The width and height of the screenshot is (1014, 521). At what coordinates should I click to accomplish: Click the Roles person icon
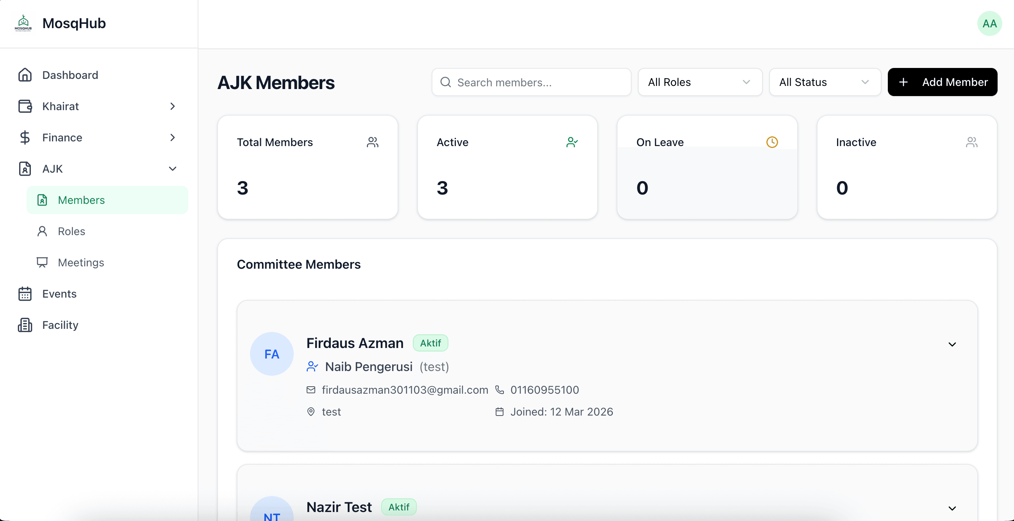coord(42,231)
